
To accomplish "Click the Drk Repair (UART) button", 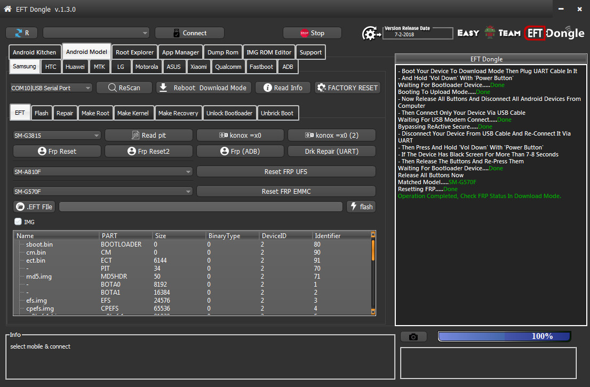I will [331, 152].
